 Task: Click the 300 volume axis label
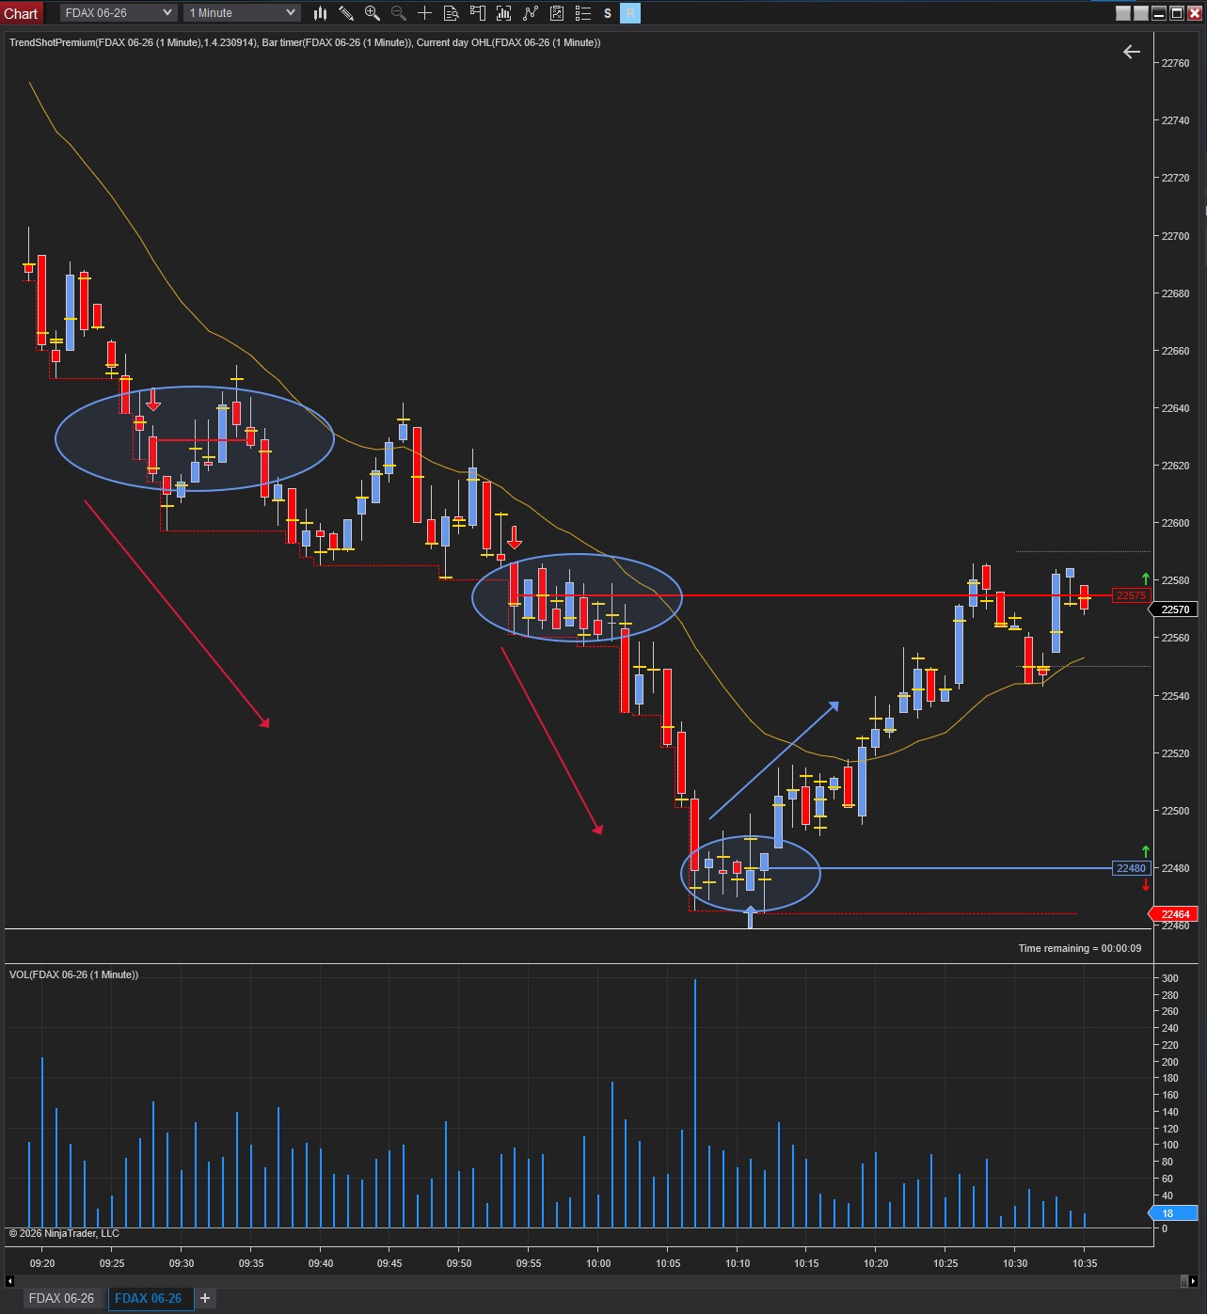[1170, 978]
